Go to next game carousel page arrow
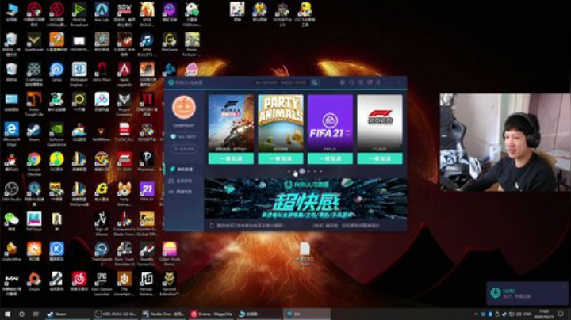 point(321,171)
